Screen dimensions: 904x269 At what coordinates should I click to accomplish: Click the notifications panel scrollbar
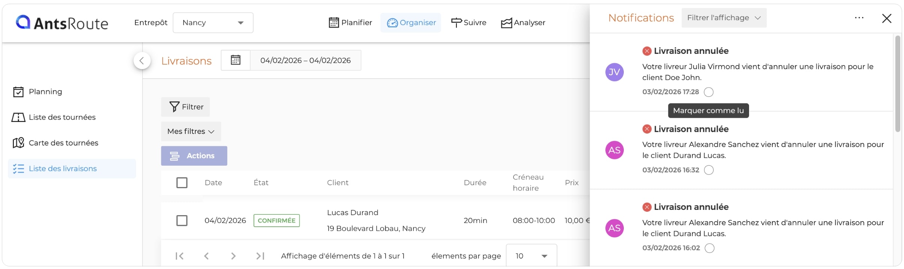pyautogui.click(x=898, y=84)
